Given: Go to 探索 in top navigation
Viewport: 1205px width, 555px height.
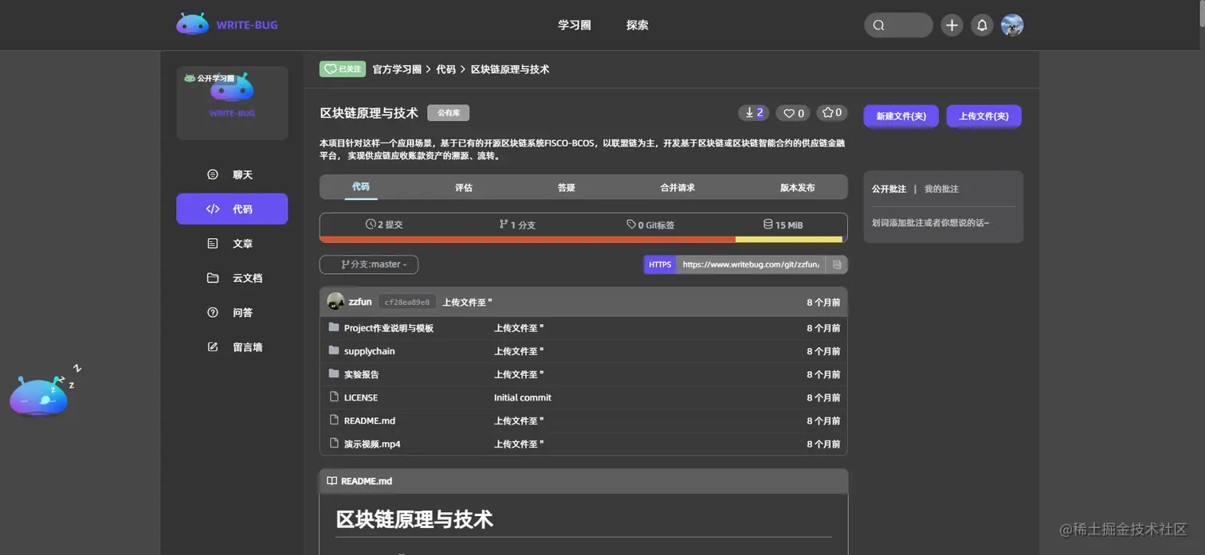Looking at the screenshot, I should [x=638, y=25].
